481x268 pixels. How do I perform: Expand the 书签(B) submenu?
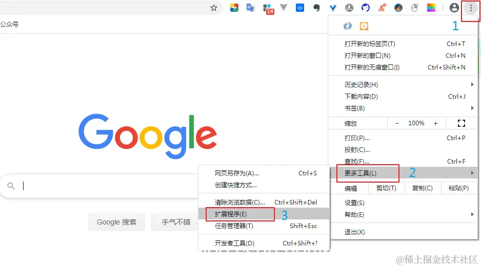(403, 108)
